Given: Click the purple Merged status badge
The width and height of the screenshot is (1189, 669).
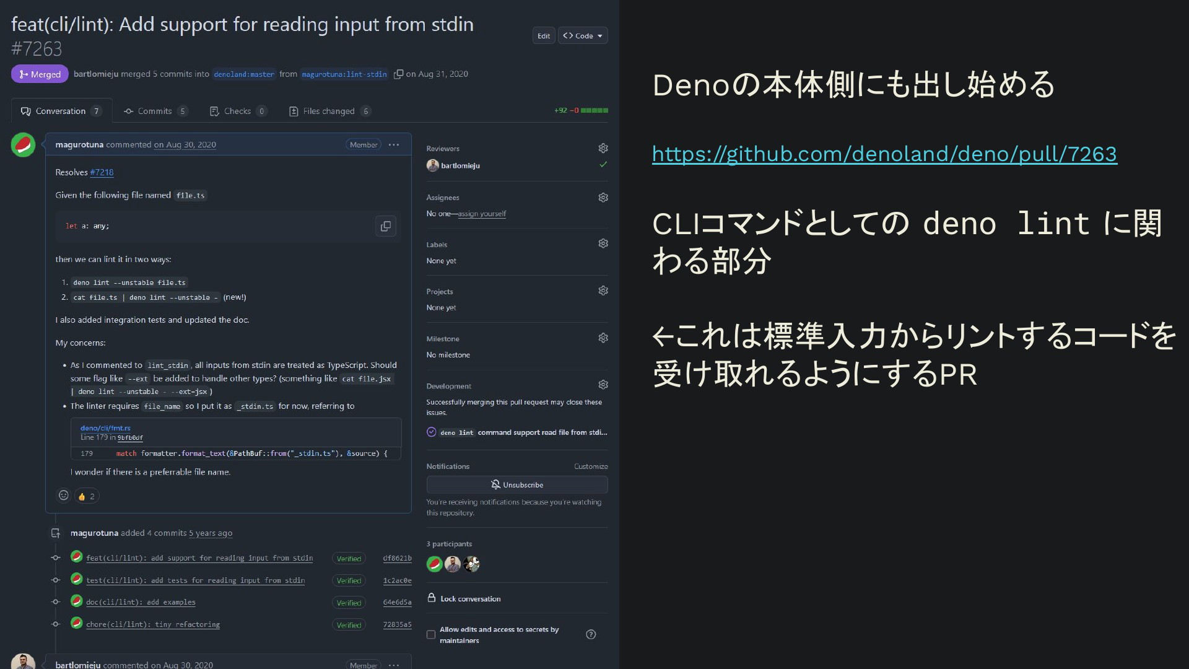Looking at the screenshot, I should pos(40,74).
